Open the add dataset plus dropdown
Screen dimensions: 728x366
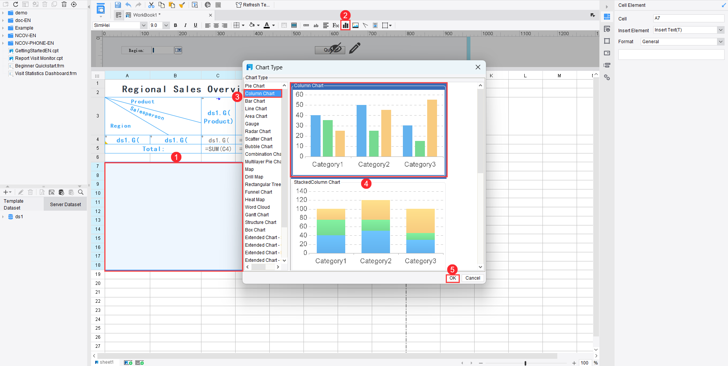click(x=7, y=192)
